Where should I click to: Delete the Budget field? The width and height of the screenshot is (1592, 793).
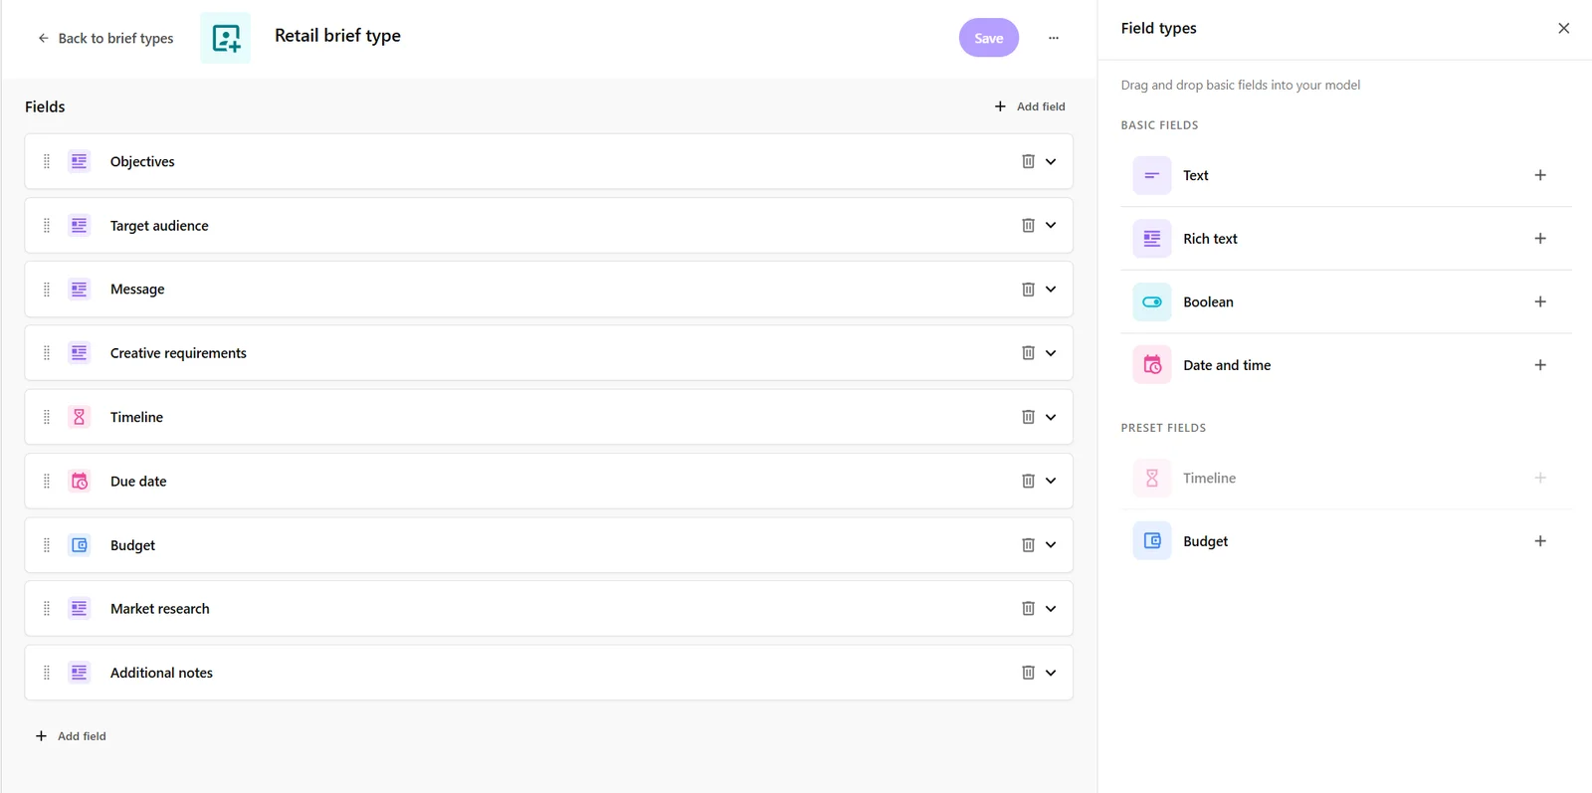pyautogui.click(x=1028, y=545)
